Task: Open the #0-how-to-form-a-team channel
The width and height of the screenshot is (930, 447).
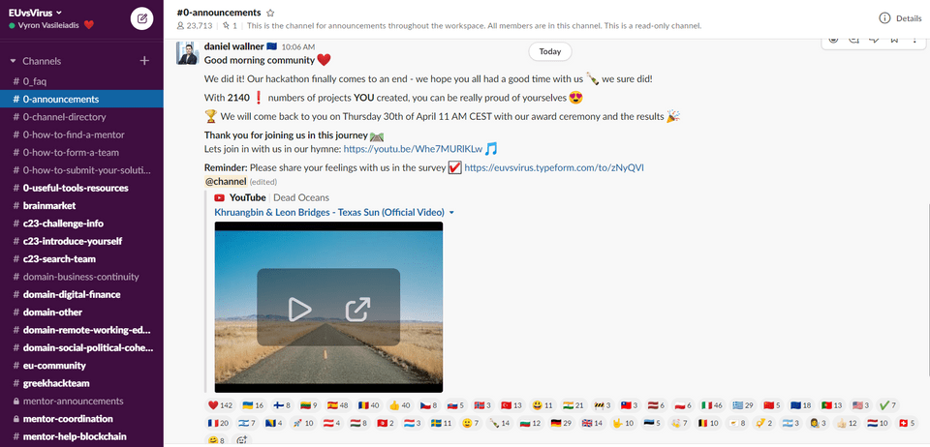Action: (x=81, y=152)
